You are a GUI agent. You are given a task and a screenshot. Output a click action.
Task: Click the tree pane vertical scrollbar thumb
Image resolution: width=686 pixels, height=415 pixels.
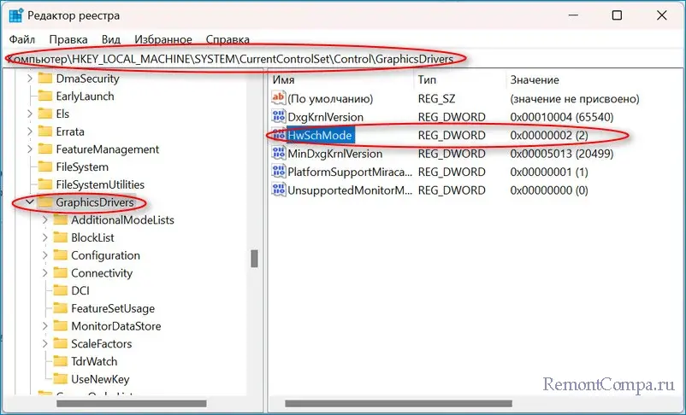click(253, 258)
